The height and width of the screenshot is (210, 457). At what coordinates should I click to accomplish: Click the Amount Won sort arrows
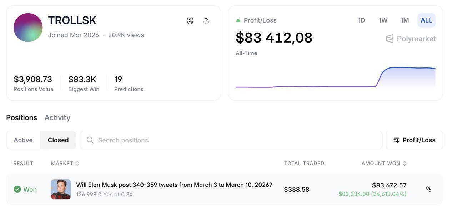coord(405,164)
